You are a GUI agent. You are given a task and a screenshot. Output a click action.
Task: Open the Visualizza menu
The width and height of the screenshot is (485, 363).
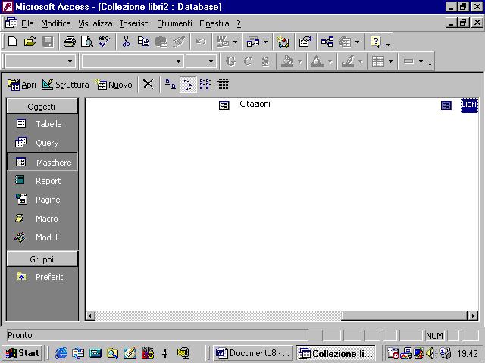pyautogui.click(x=95, y=23)
